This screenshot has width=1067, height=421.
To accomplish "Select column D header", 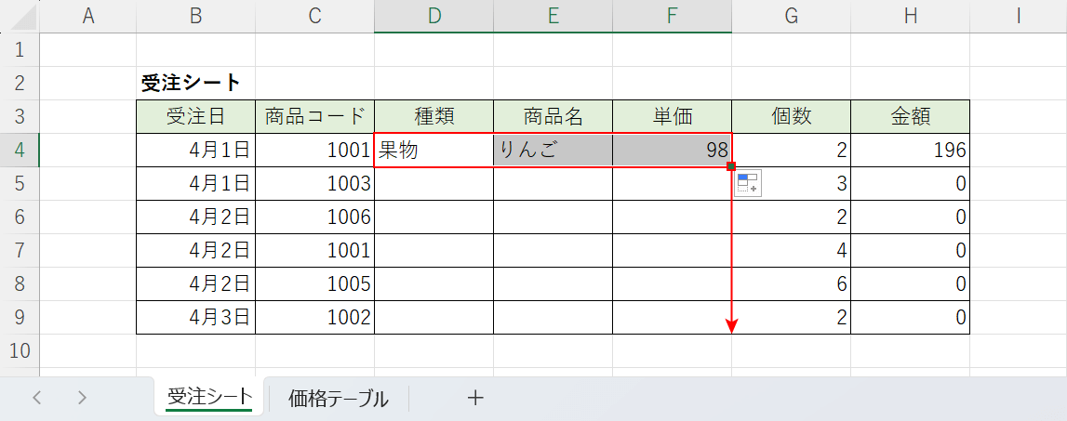I will (433, 16).
